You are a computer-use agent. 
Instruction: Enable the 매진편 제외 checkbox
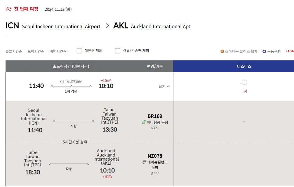(x=79, y=51)
